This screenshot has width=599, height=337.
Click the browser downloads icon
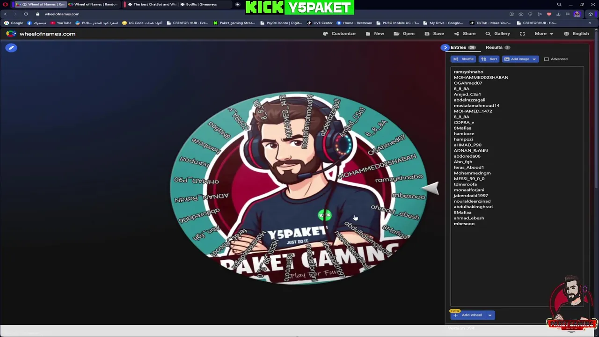(x=558, y=14)
